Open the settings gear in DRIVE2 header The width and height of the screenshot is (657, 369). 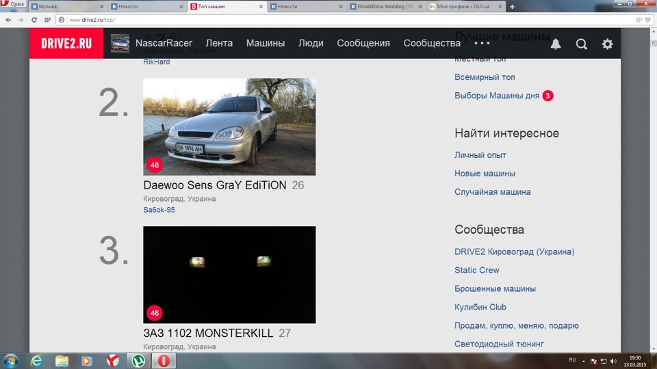pyautogui.click(x=607, y=44)
